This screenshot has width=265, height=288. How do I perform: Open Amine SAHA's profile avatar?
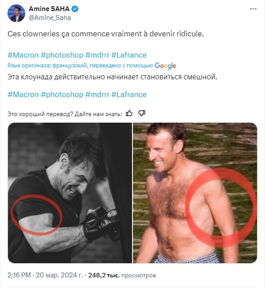[x=16, y=13]
